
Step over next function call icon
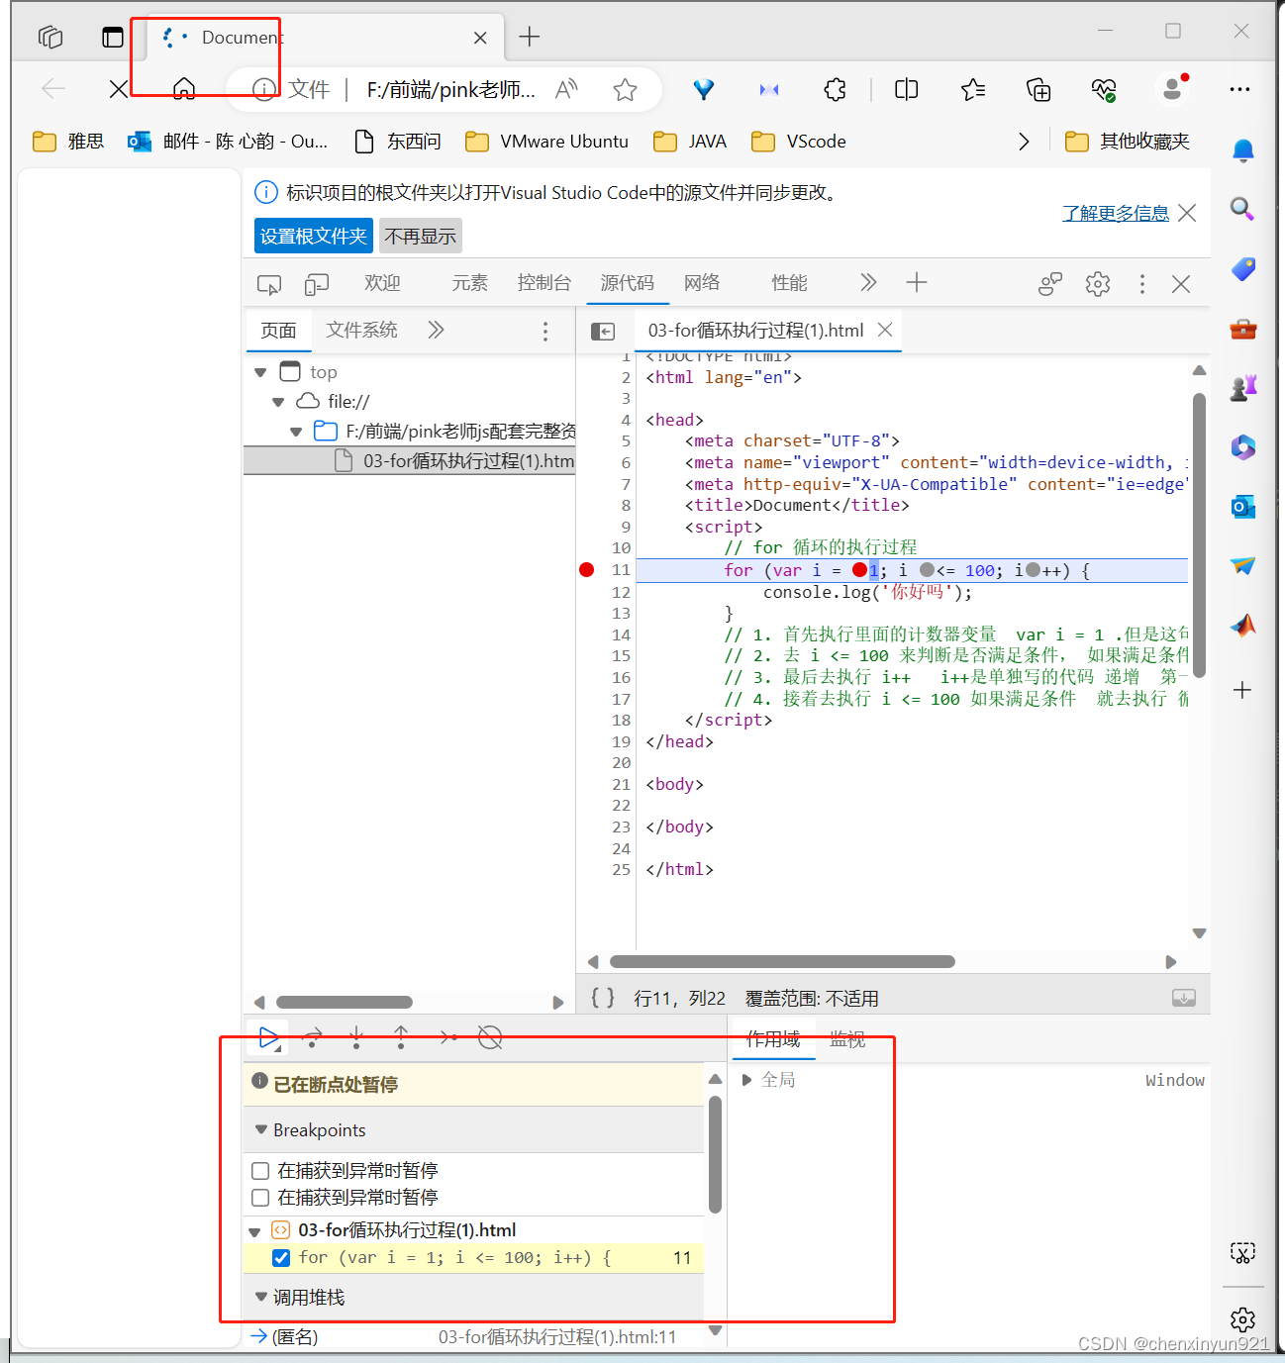[x=313, y=1037]
